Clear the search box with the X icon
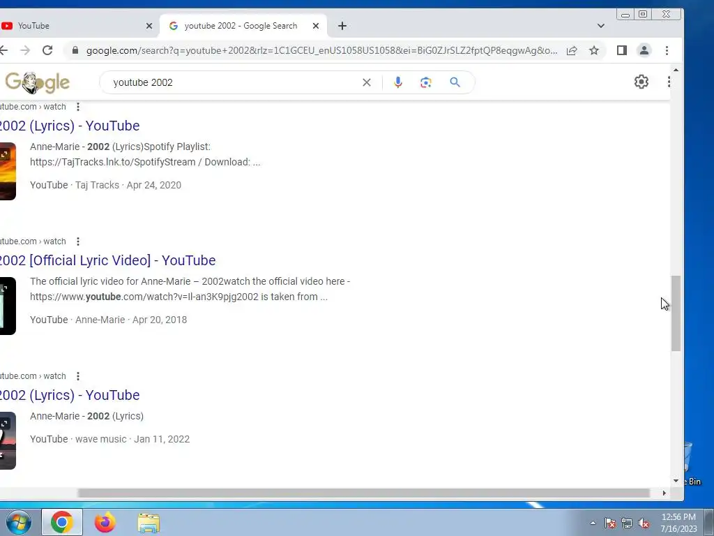Screen dimensions: 714x536 coord(367,82)
